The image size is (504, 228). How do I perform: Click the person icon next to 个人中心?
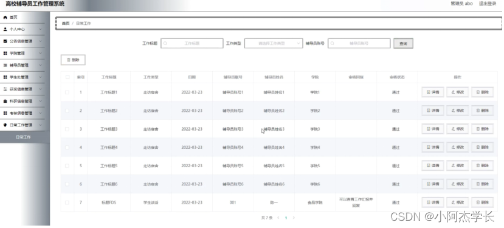click(5, 29)
